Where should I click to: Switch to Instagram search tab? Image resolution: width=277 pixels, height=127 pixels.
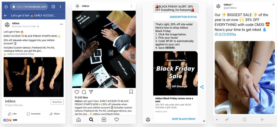pos(91,120)
